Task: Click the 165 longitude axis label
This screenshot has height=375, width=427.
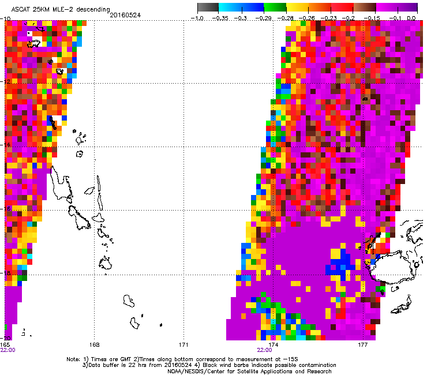Action: [x=5, y=345]
